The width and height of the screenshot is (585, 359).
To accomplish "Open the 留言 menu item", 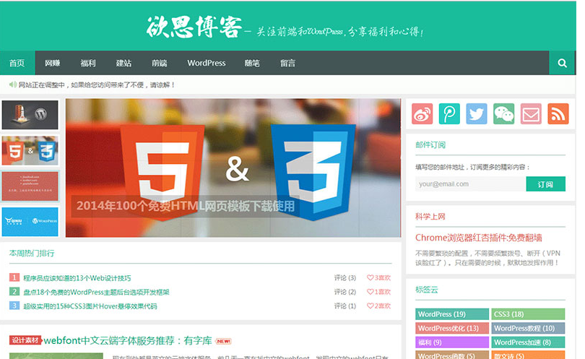I will (x=287, y=63).
